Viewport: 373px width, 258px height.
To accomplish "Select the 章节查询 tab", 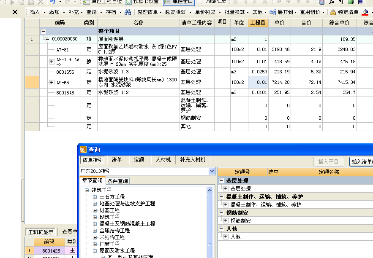I will coord(92,180).
